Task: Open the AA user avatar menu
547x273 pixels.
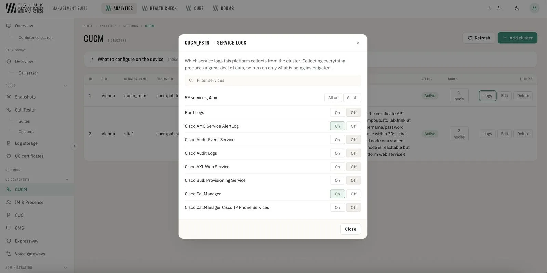Action: [x=534, y=8]
